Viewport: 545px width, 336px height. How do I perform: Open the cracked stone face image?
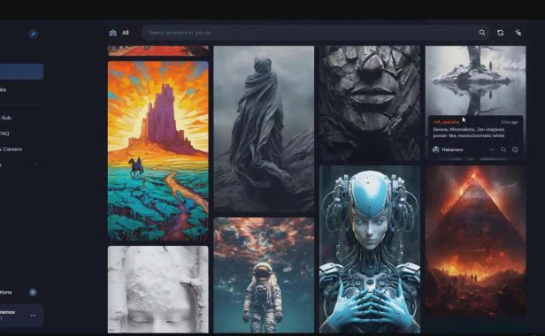(370, 103)
